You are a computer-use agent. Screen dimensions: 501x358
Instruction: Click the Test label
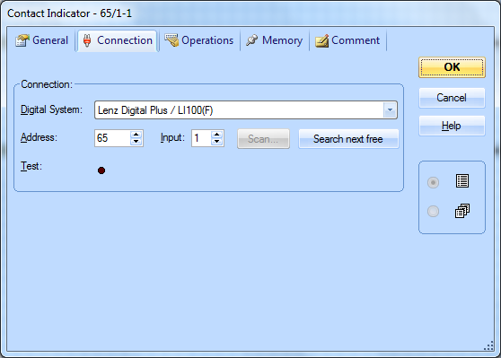31,166
